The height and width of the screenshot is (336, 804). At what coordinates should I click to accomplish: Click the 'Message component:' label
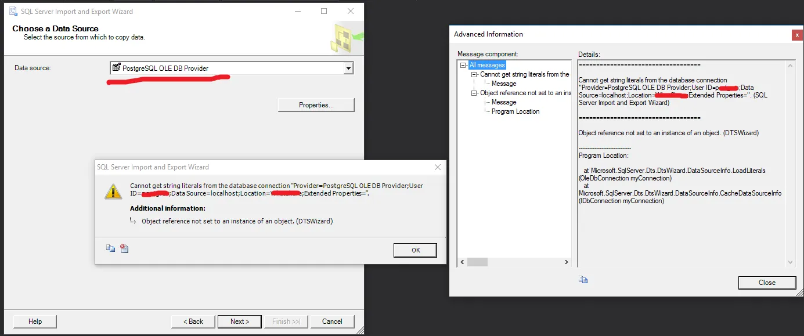pos(488,54)
